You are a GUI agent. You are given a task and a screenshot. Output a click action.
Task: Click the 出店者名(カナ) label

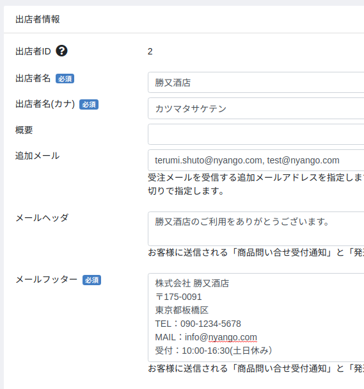point(45,104)
